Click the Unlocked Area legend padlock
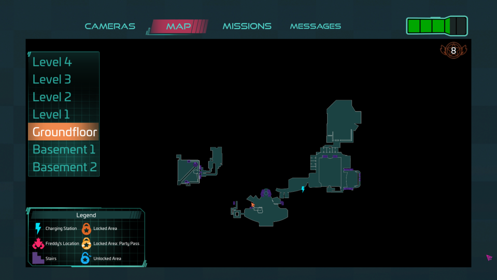This screenshot has width=497, height=280. pos(86,258)
